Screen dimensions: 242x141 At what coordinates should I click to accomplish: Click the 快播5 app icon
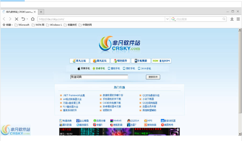(95, 125)
